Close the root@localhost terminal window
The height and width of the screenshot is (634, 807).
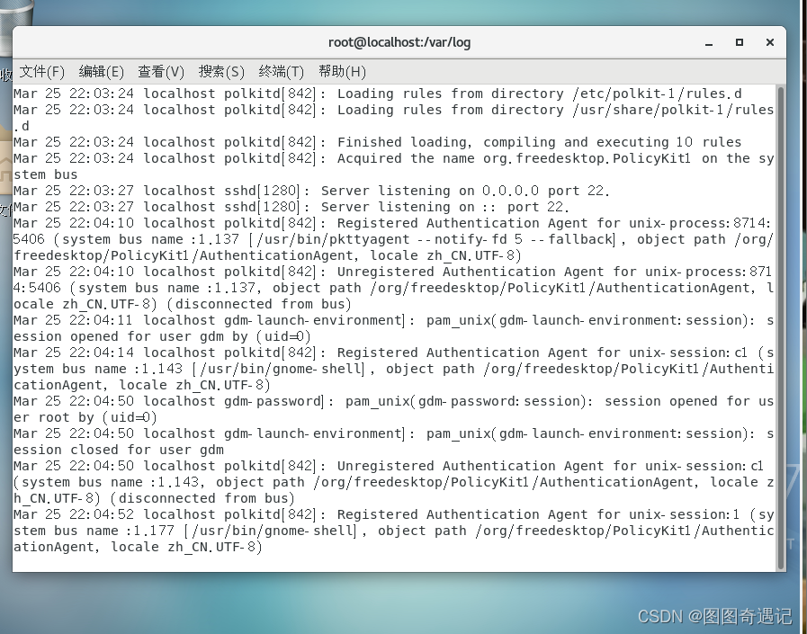[x=770, y=42]
